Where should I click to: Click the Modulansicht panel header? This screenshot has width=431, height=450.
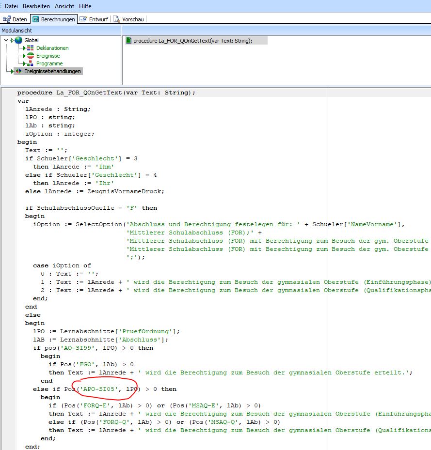[x=61, y=31]
